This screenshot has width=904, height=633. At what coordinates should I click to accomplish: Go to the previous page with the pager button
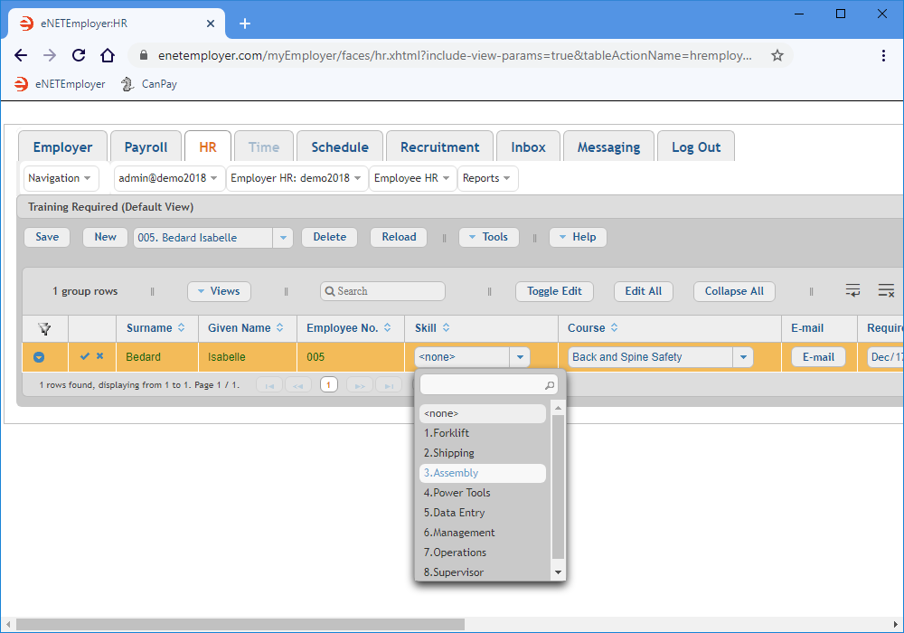tap(298, 385)
